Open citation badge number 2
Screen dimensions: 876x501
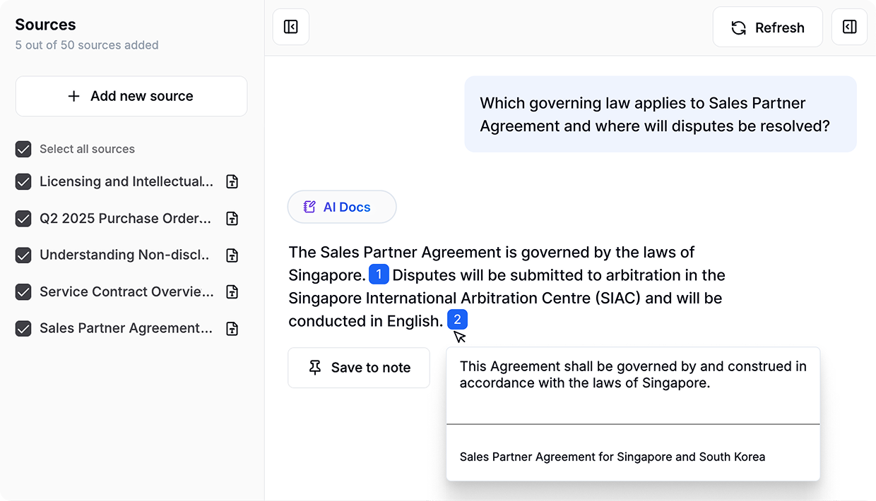(x=457, y=320)
